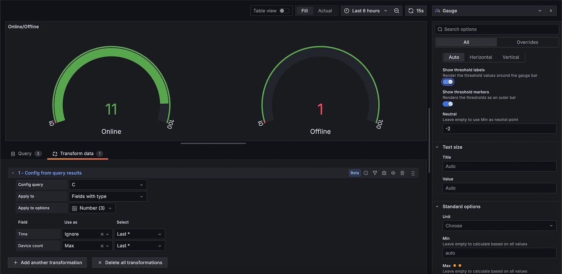562x274 pixels.
Task: Disable the Show threshold labels toggle
Action: click(448, 81)
